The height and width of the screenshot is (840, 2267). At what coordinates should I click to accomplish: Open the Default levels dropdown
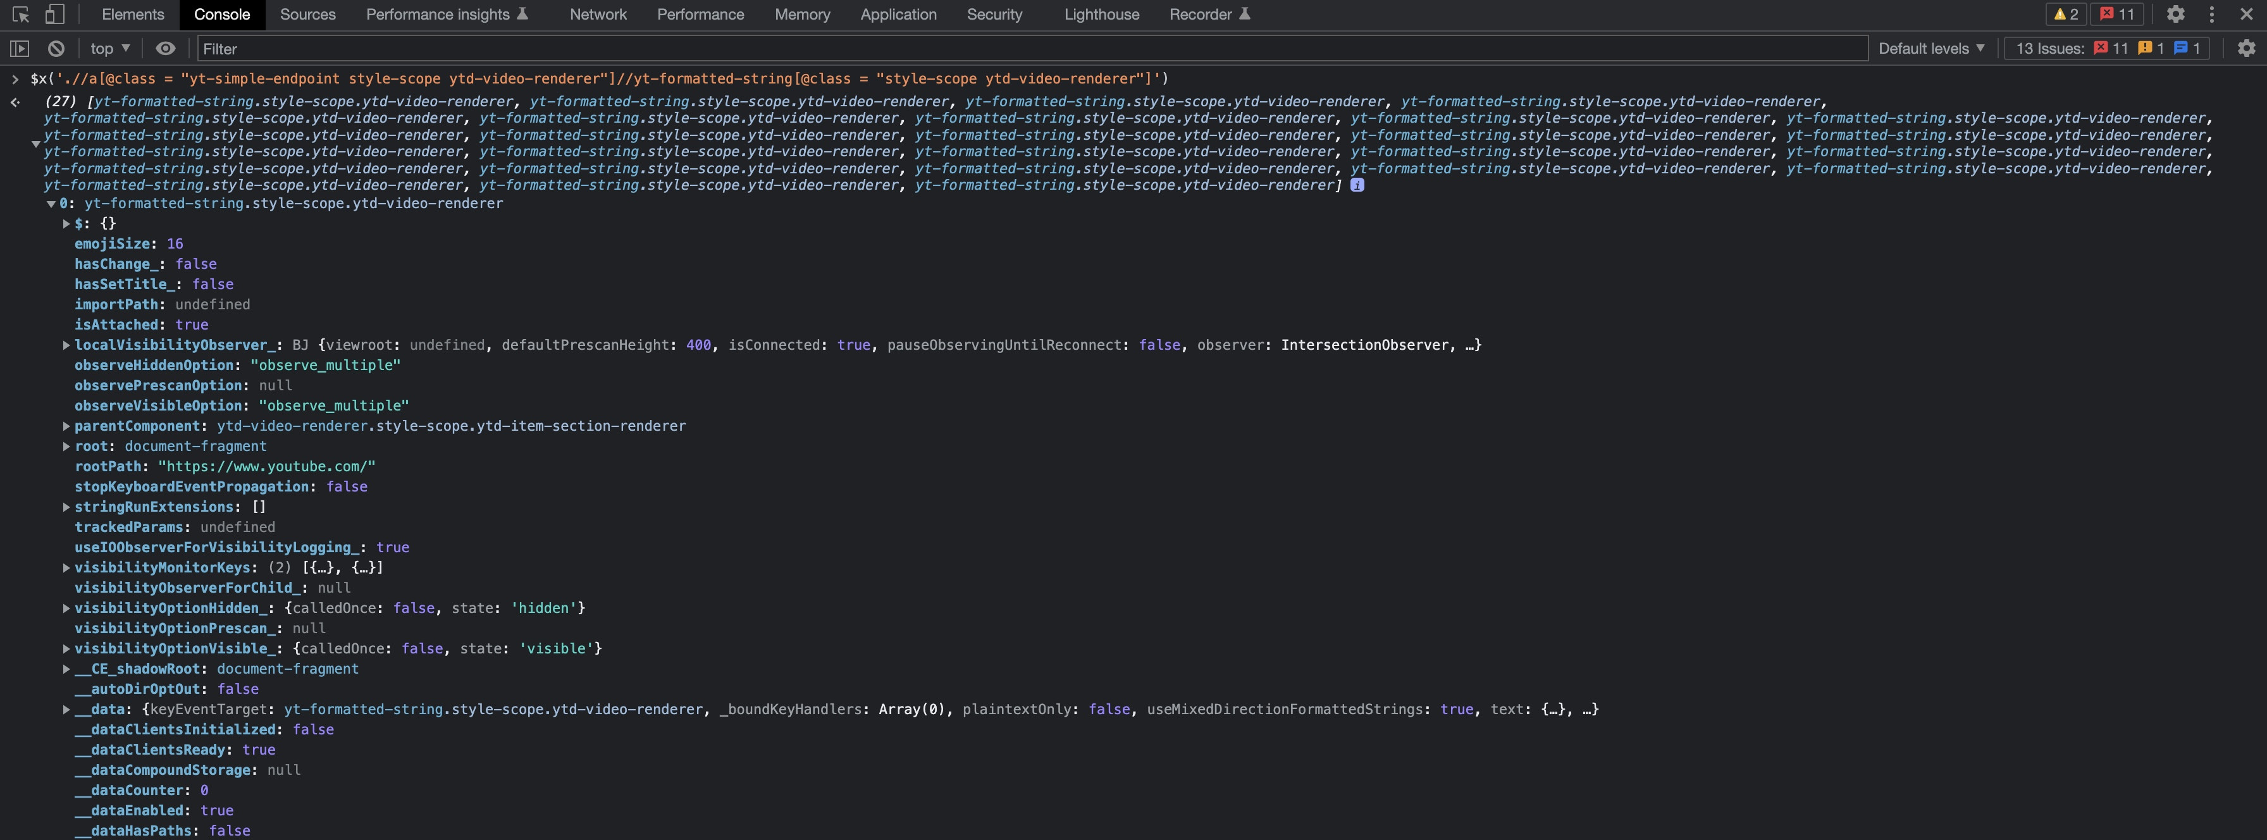(1932, 48)
